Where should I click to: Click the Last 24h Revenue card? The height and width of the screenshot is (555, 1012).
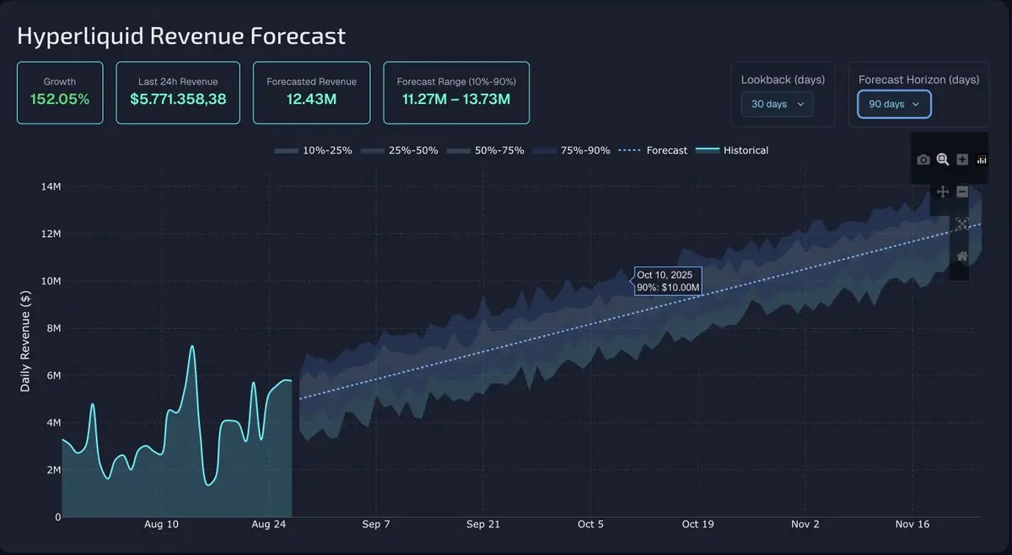(x=178, y=93)
